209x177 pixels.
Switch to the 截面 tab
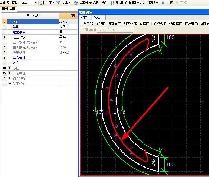[x=85, y=18]
